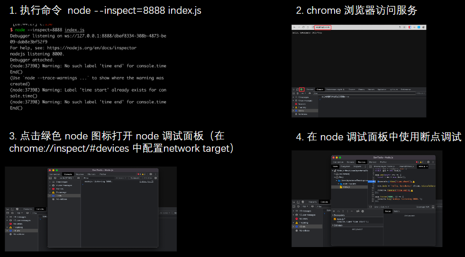
Task: Open the node context dropdown in step 3 console
Action: [66, 178]
